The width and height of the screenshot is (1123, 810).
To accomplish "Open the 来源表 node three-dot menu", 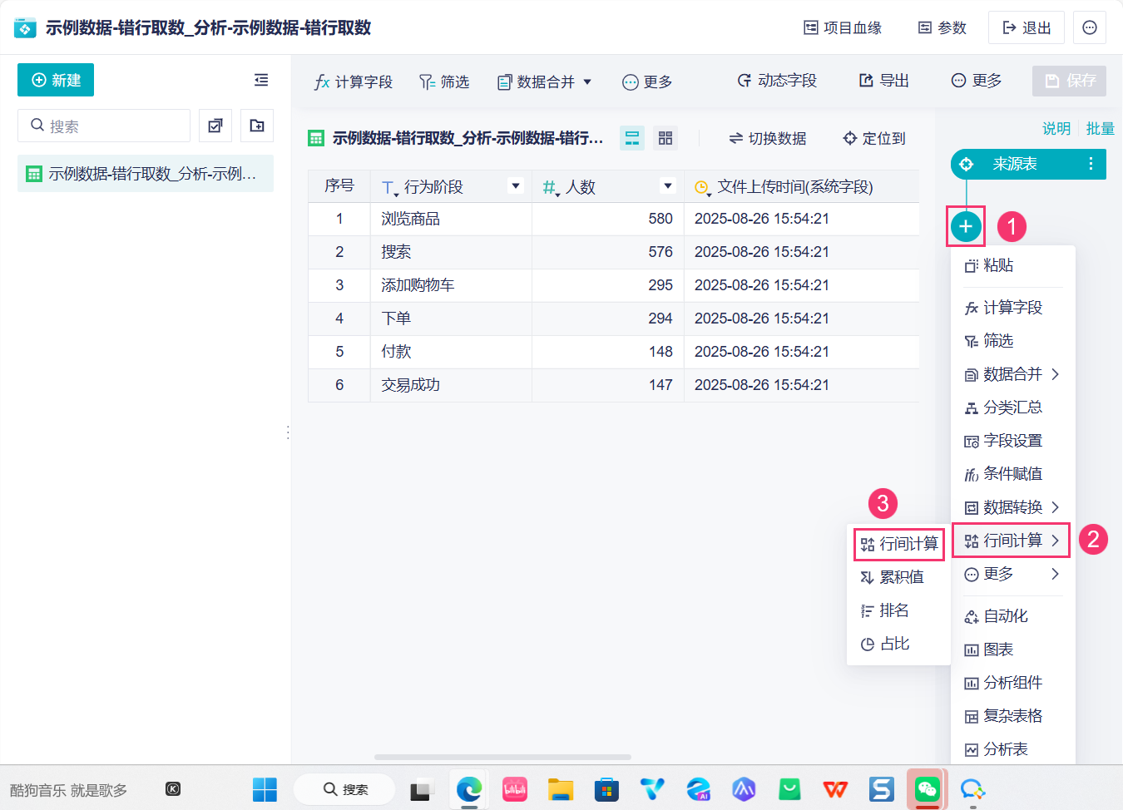I will [1091, 164].
